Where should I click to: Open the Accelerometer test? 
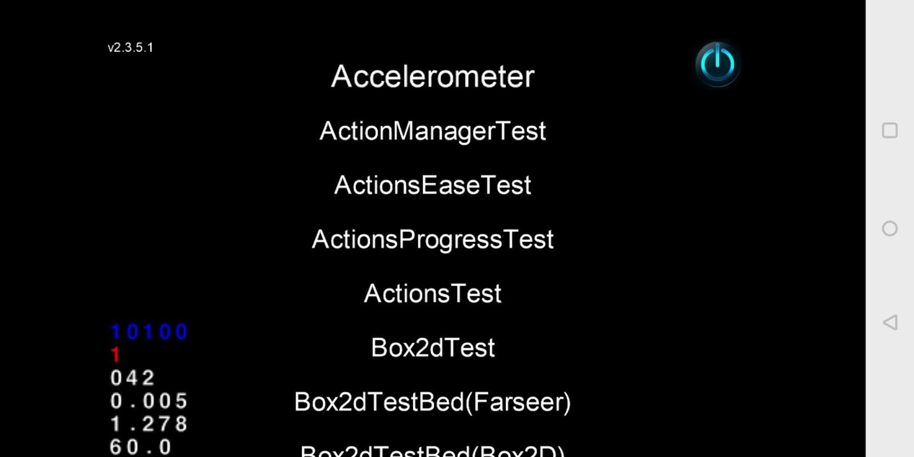click(x=432, y=77)
